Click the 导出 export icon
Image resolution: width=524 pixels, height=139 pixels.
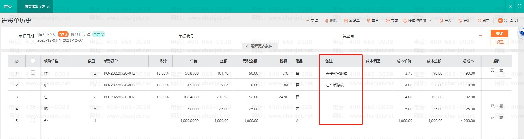click(460, 21)
